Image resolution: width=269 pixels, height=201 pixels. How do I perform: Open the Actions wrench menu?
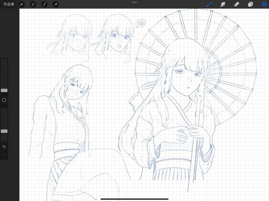(22, 4)
